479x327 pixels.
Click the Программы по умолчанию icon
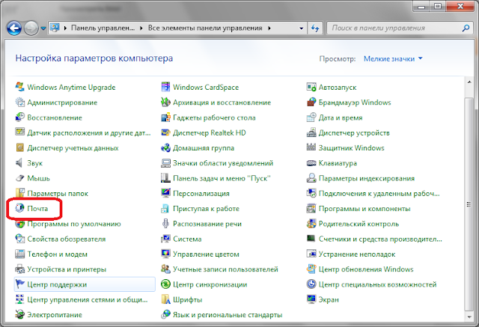tap(20, 224)
